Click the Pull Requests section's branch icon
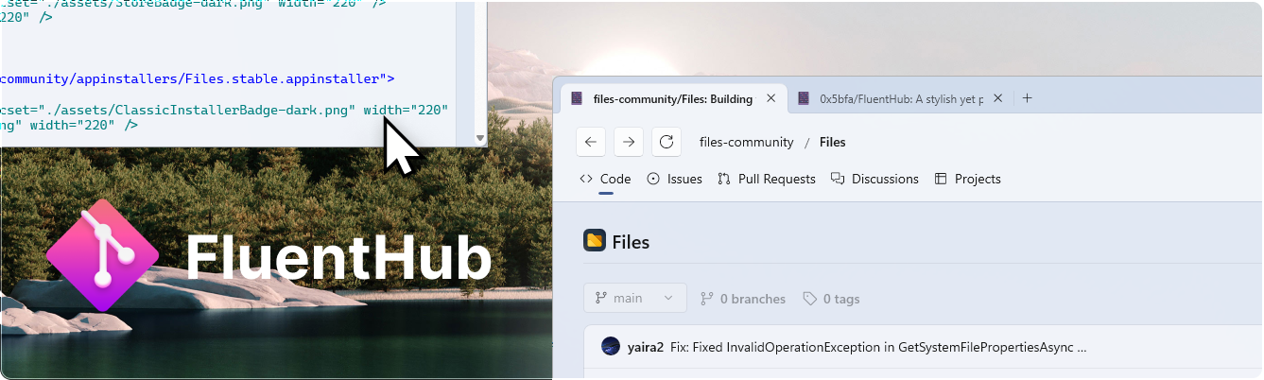 click(724, 179)
